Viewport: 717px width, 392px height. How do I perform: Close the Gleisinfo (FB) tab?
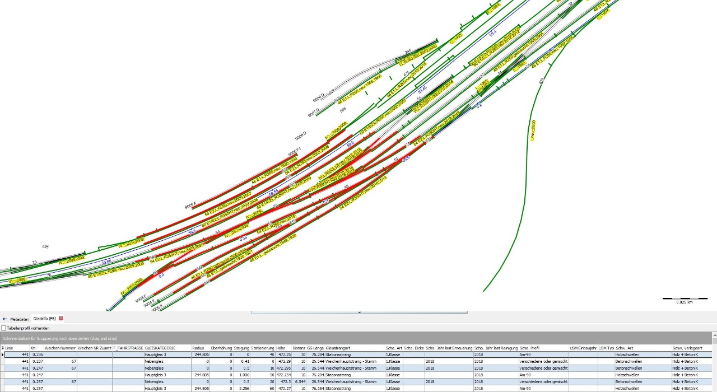(x=61, y=319)
